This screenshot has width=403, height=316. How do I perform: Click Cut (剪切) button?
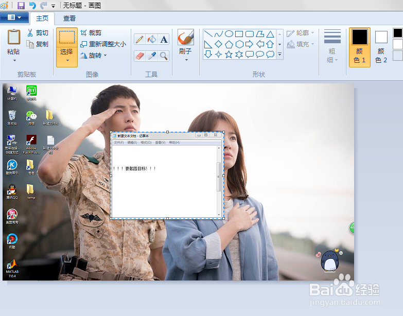(38, 32)
